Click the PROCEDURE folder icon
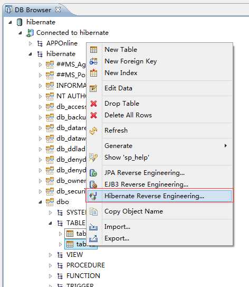Screen dimensions: 249x287 tap(60, 265)
